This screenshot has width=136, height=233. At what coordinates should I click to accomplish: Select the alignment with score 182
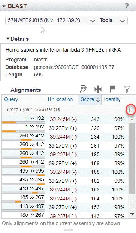click(65, 181)
